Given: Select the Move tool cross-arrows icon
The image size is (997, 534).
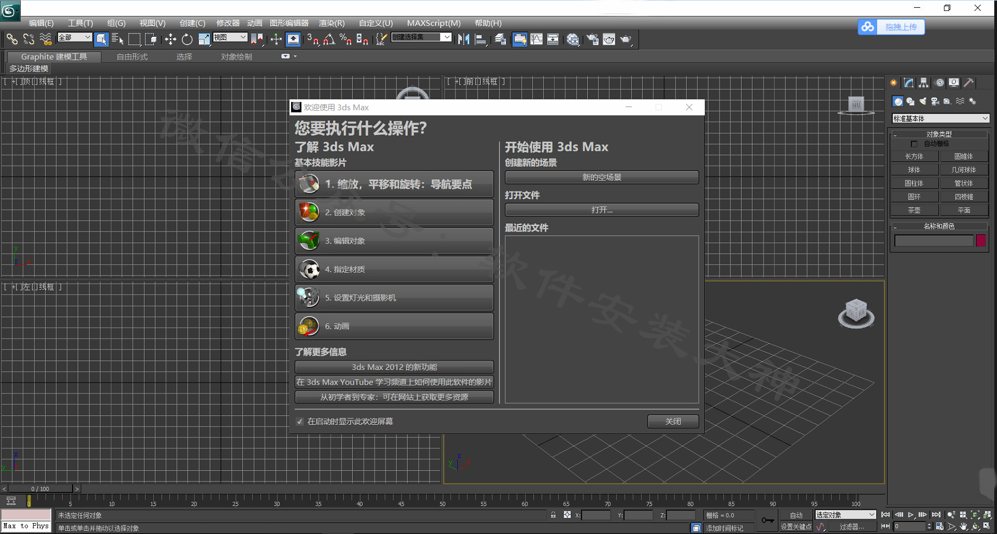Looking at the screenshot, I should 170,39.
